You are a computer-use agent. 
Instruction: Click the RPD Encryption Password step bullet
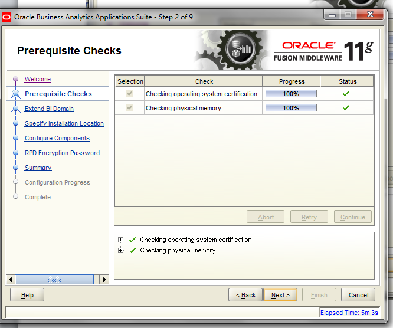(x=15, y=153)
